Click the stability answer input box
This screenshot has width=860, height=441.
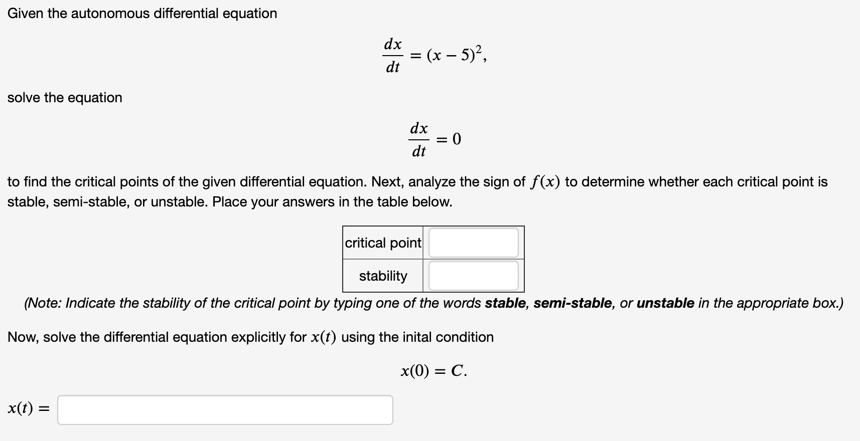pos(472,276)
